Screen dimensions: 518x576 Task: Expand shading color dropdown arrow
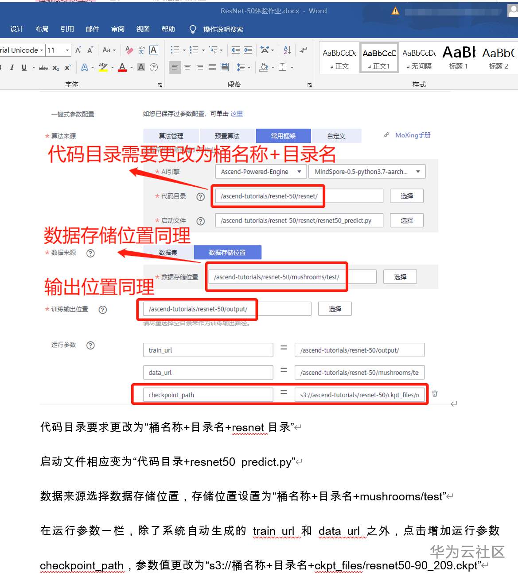tap(273, 67)
